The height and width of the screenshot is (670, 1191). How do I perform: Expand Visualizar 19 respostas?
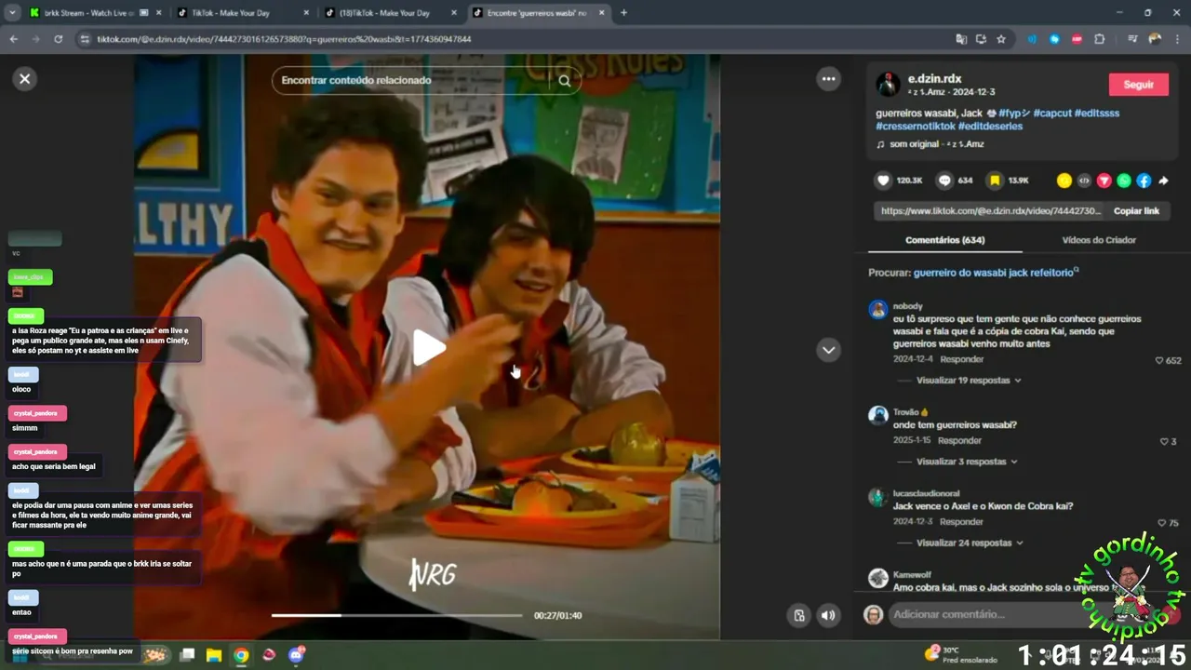click(969, 381)
